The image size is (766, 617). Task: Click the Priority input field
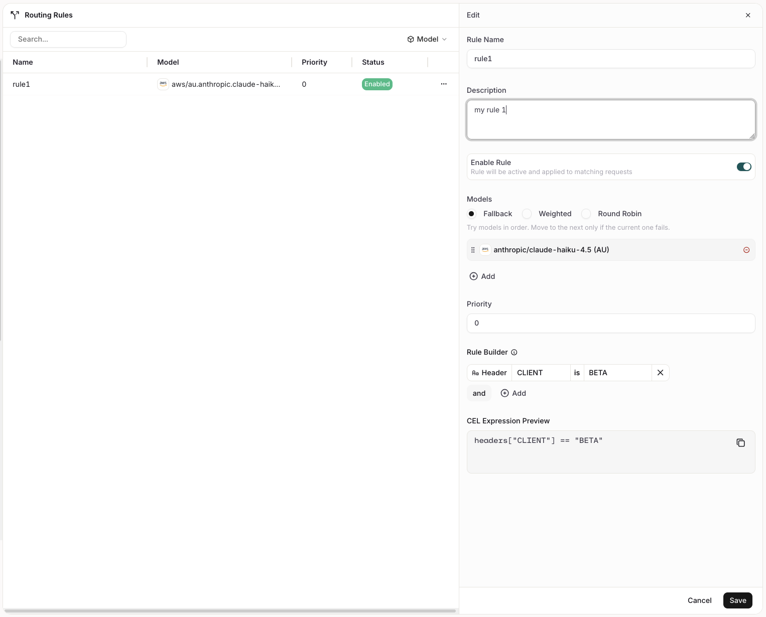tap(611, 323)
